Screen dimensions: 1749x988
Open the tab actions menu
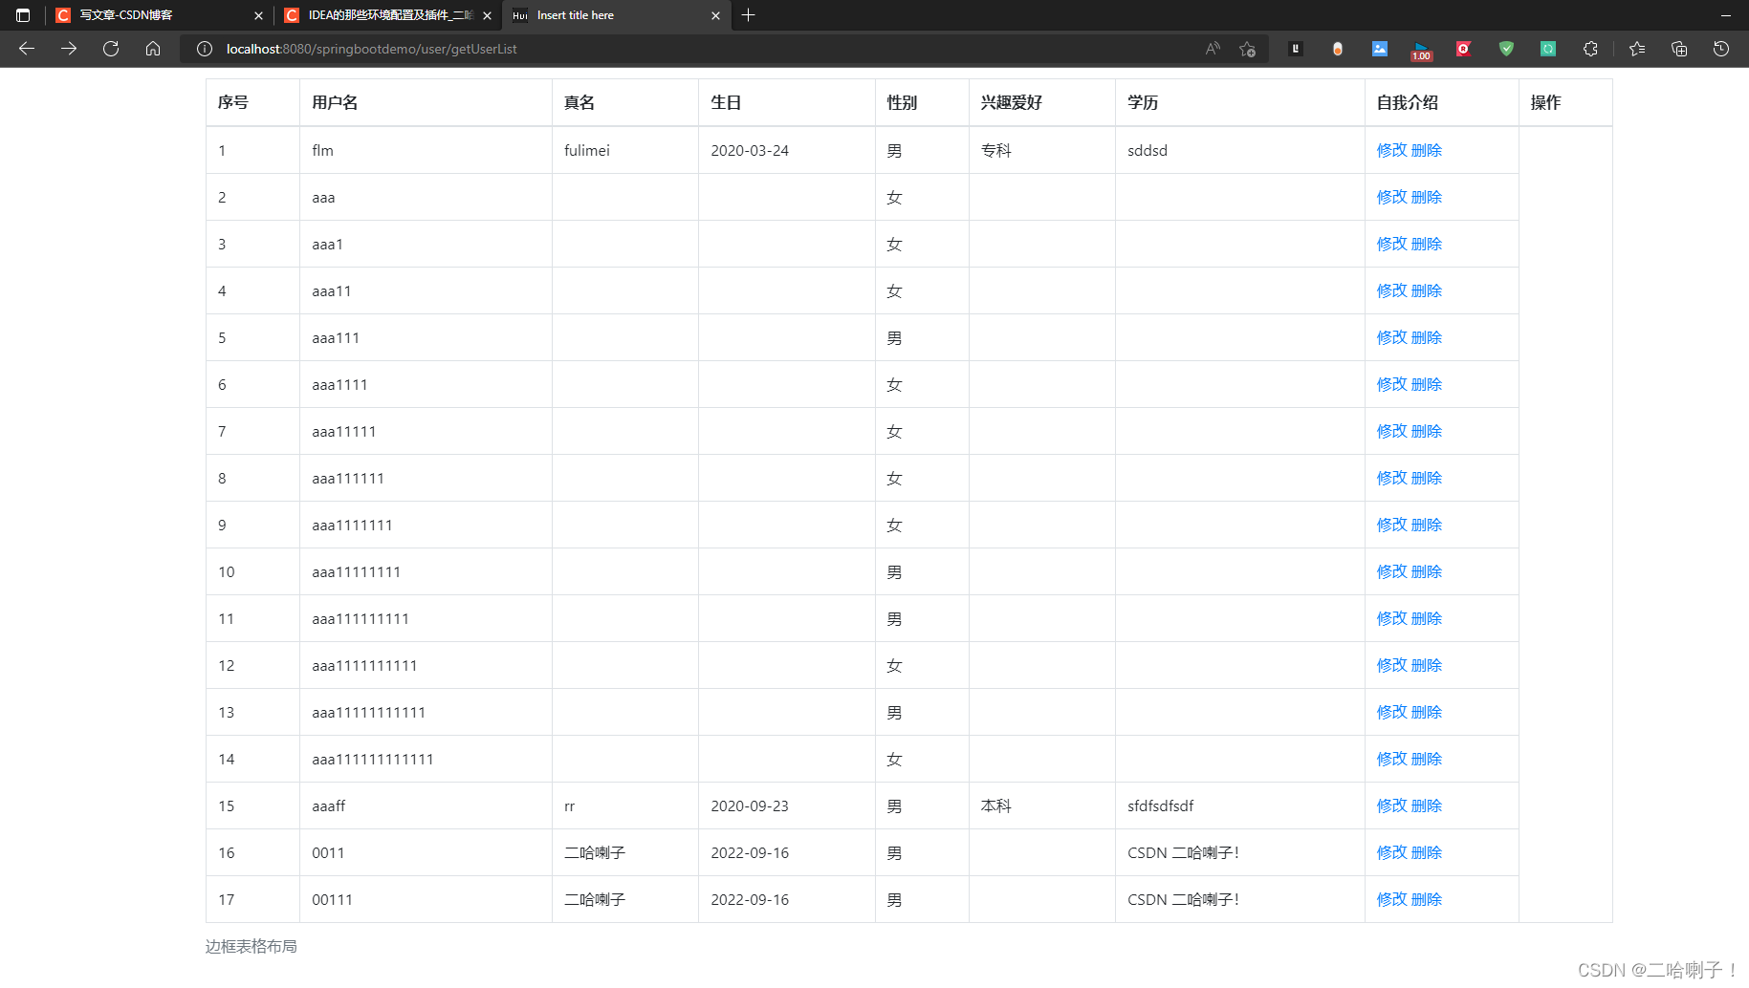coord(23,15)
